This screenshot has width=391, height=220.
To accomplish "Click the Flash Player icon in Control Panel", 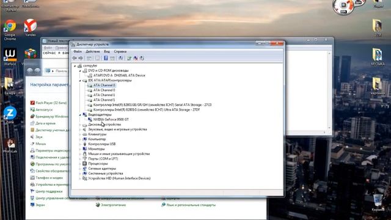I will coord(32,103).
